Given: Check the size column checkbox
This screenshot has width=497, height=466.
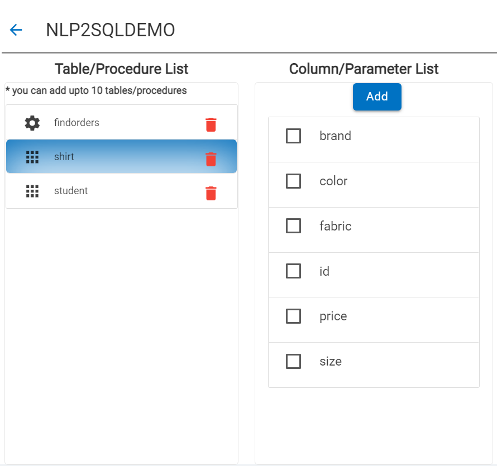Looking at the screenshot, I should pyautogui.click(x=293, y=362).
